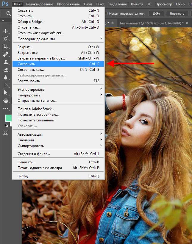192x244 pixels.
Task: Choose Открыть как... entry
Action: point(58,27)
